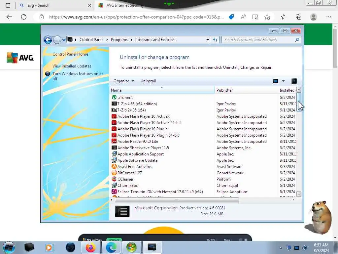The image size is (338, 254).
Task: Click the 7-Zip 24.06 (x64) icon
Action: click(114, 110)
